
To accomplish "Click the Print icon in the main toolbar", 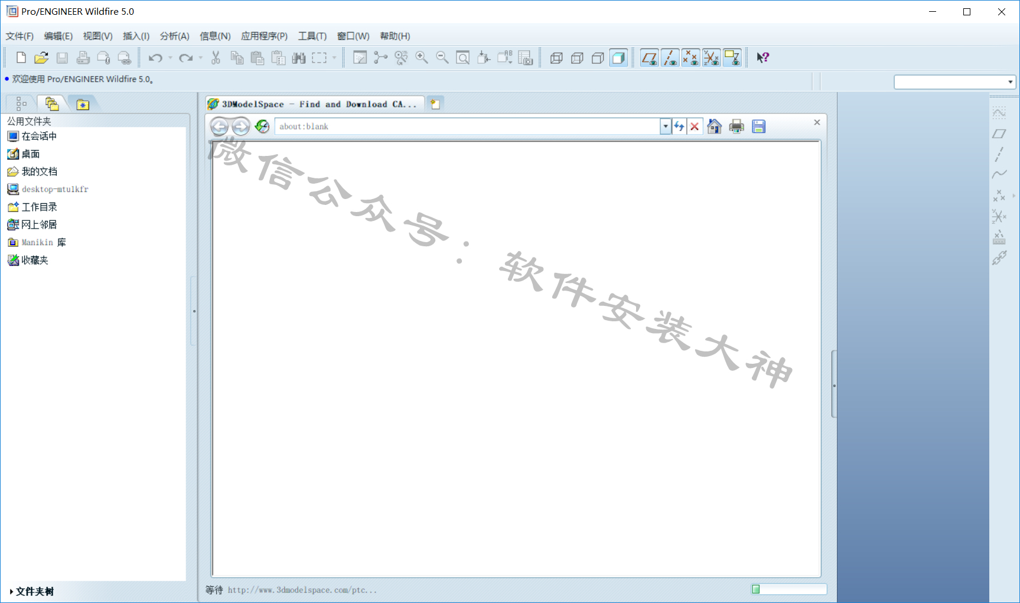I will tap(83, 57).
